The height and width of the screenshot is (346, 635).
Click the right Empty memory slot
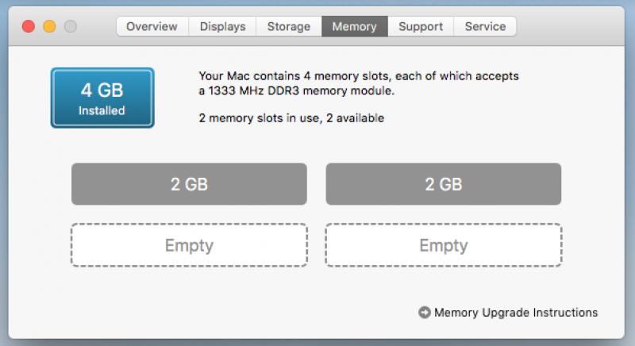coord(444,245)
